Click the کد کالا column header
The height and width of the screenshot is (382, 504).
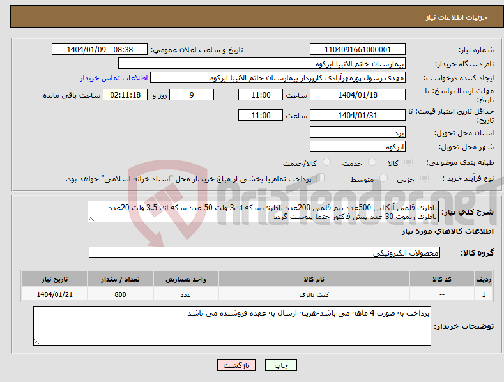click(442, 279)
